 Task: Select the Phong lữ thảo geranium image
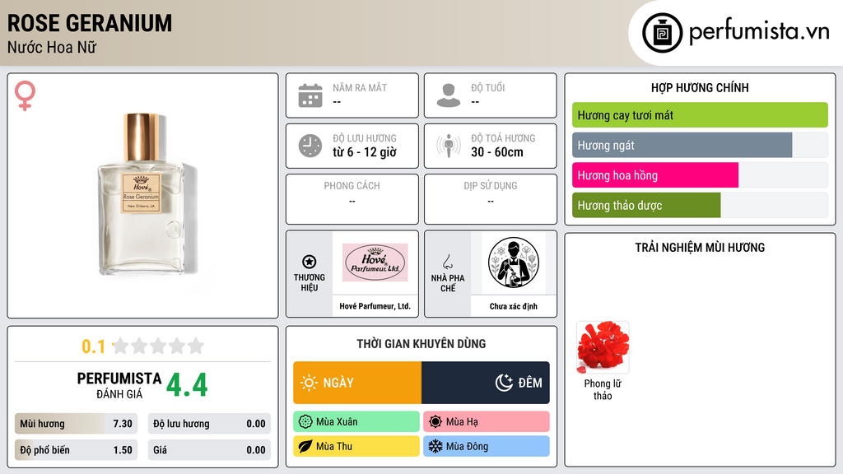tap(603, 347)
